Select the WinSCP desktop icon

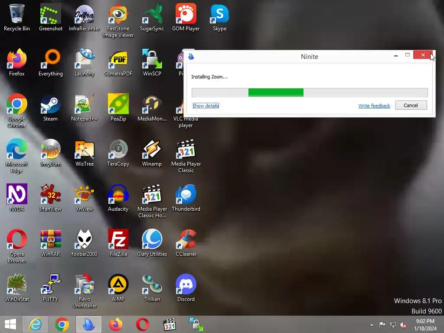point(152,62)
